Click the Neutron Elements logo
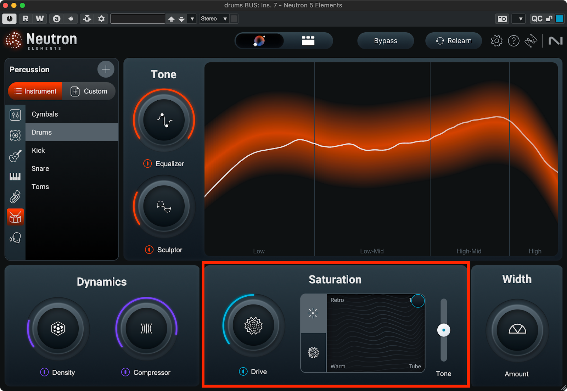Viewport: 567px width, 391px height. (x=41, y=41)
